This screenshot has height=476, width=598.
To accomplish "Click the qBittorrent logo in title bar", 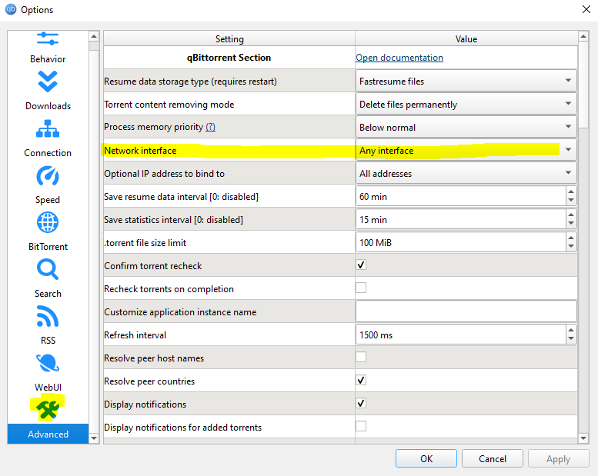I will click(x=11, y=9).
